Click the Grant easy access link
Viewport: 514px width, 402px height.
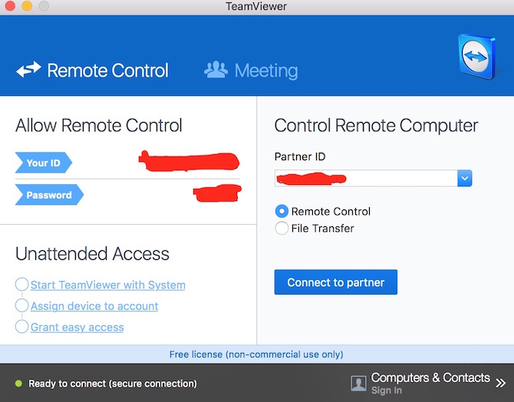click(77, 327)
